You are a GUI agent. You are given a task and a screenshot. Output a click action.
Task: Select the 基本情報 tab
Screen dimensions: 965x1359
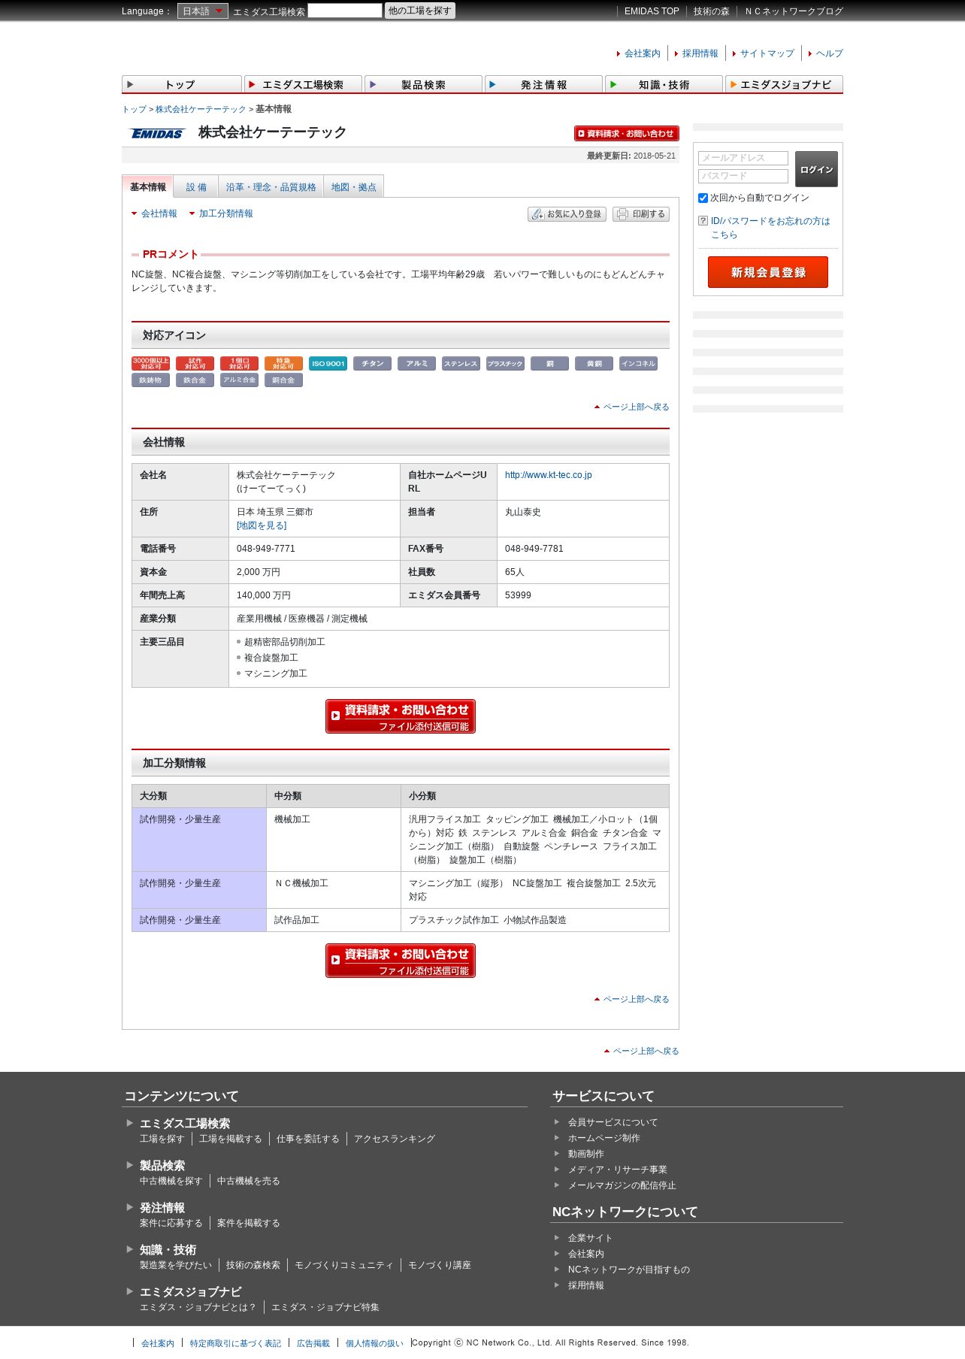[x=147, y=186]
